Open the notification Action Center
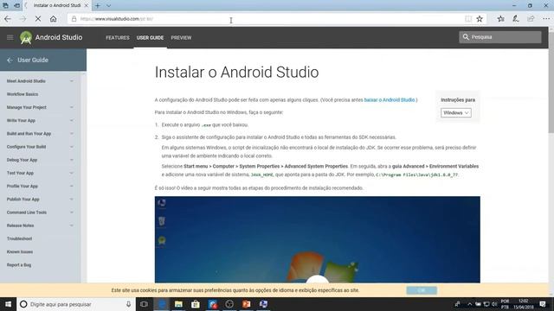Image resolution: width=554 pixels, height=311 pixels. pos(543,304)
